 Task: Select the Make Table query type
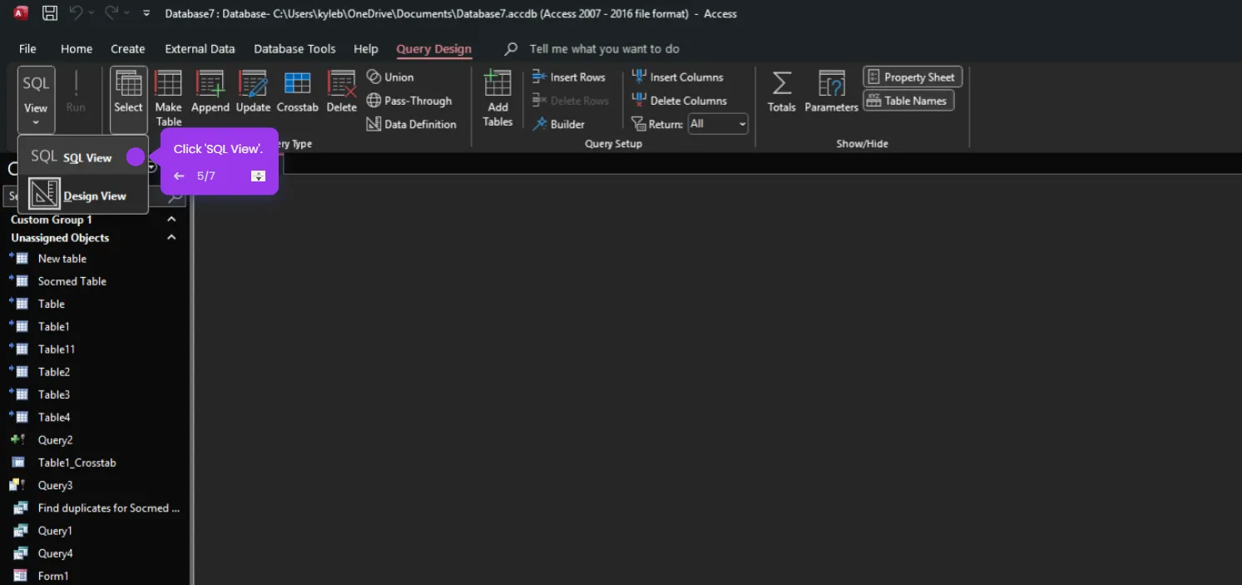click(168, 92)
